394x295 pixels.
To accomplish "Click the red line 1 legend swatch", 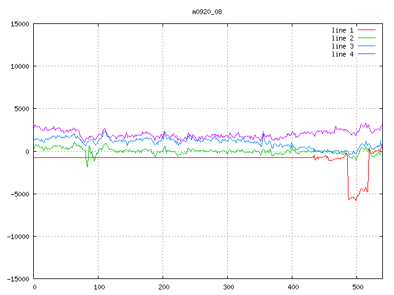I will [x=366, y=30].
